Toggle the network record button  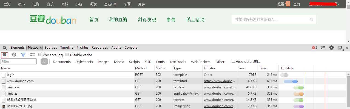pos(4,55)
